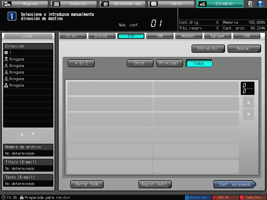Click the Buscar button

click(244, 49)
